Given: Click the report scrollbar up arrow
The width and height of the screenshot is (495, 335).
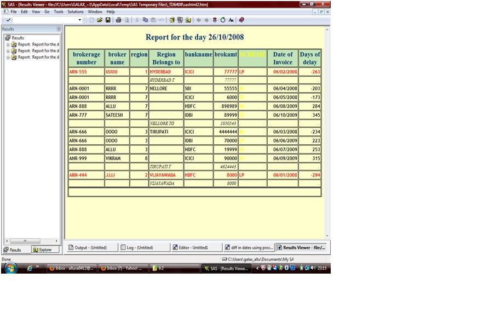Looking at the screenshot, I should point(327,30).
